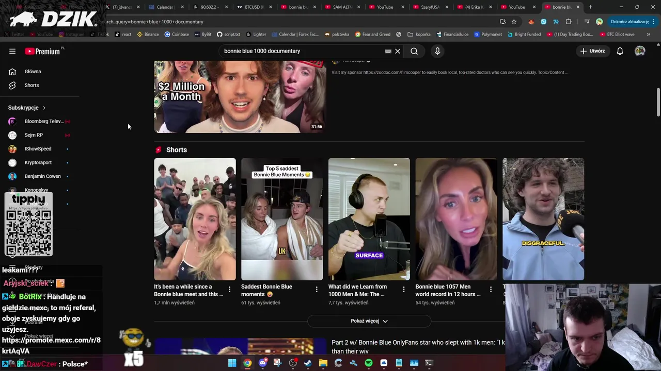Bookmark this page with star icon
The height and width of the screenshot is (371, 661).
514,22
